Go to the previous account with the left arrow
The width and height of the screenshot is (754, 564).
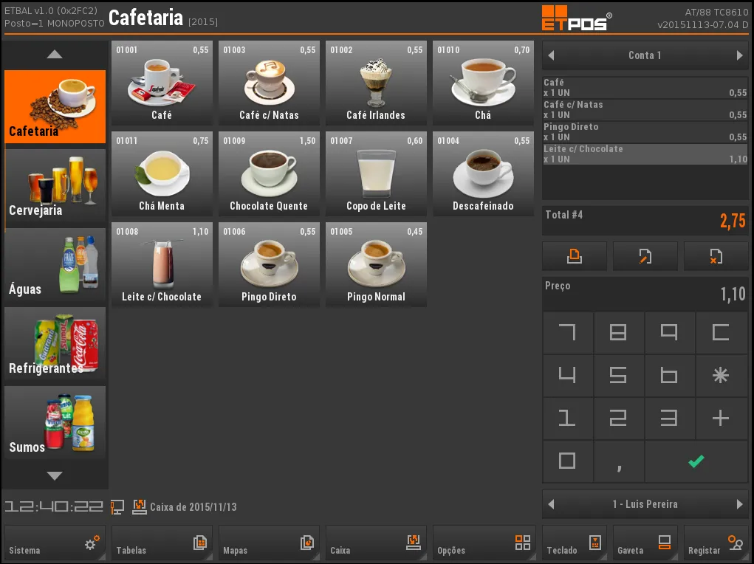point(551,55)
